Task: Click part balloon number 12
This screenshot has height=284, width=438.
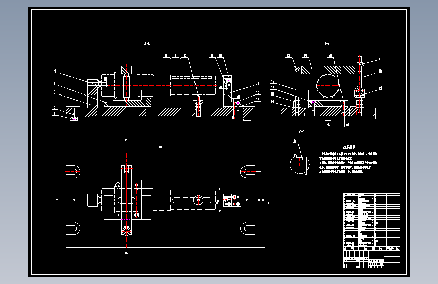Action: point(258,93)
